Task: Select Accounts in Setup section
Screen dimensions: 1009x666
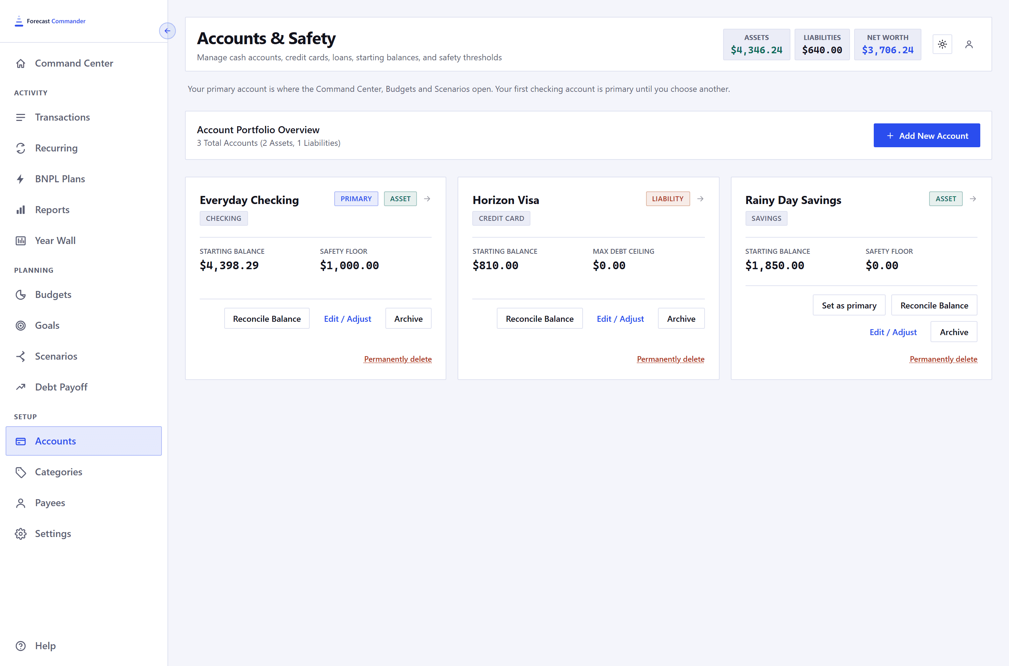Action: point(84,441)
